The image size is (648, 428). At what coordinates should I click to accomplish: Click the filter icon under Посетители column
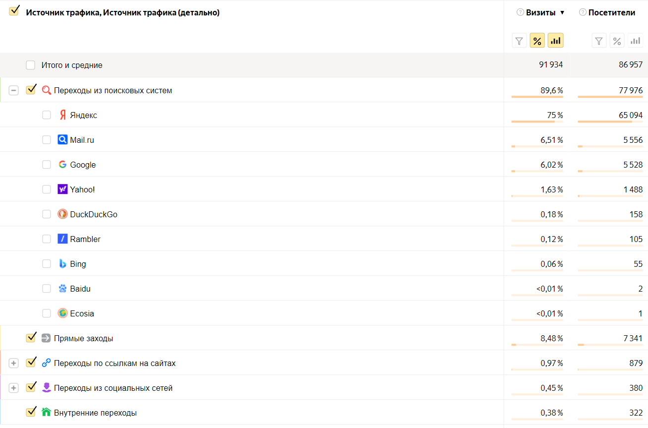tap(599, 41)
